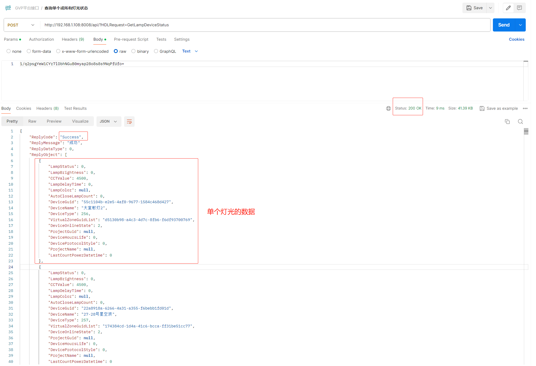
Task: Select the GraphQL radio button
Action: (x=156, y=51)
